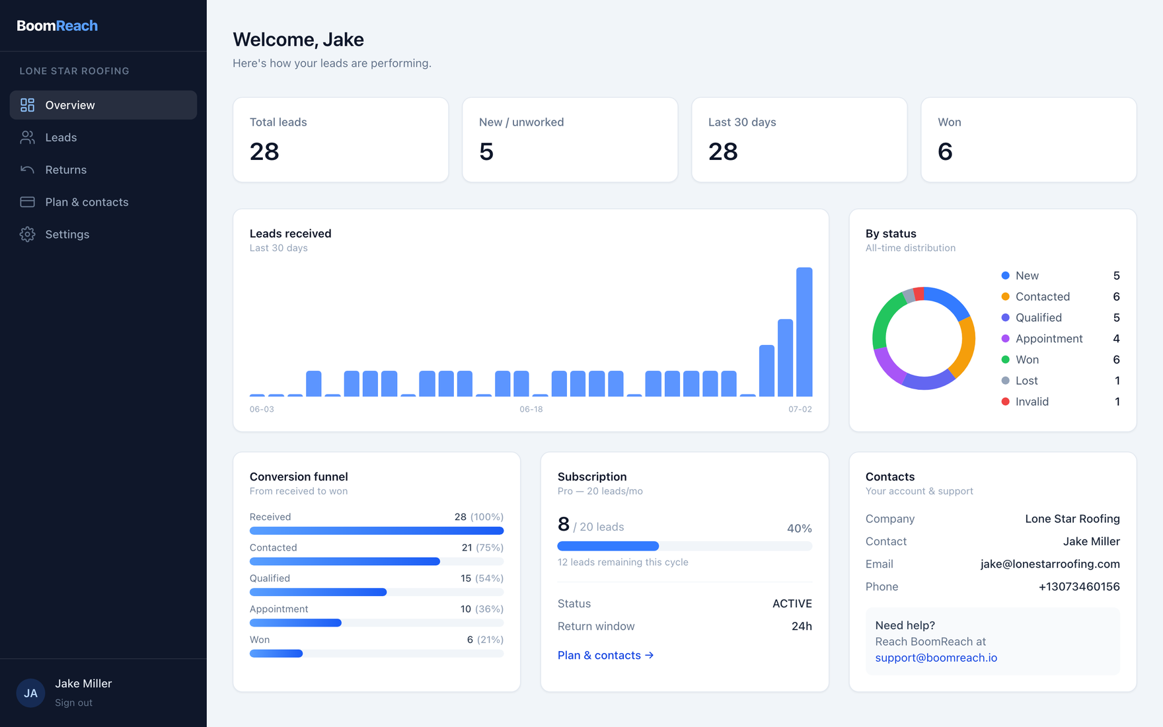Viewport: 1163px width, 727px height.
Task: Click the '6 (21%)' Won funnel value
Action: click(485, 640)
